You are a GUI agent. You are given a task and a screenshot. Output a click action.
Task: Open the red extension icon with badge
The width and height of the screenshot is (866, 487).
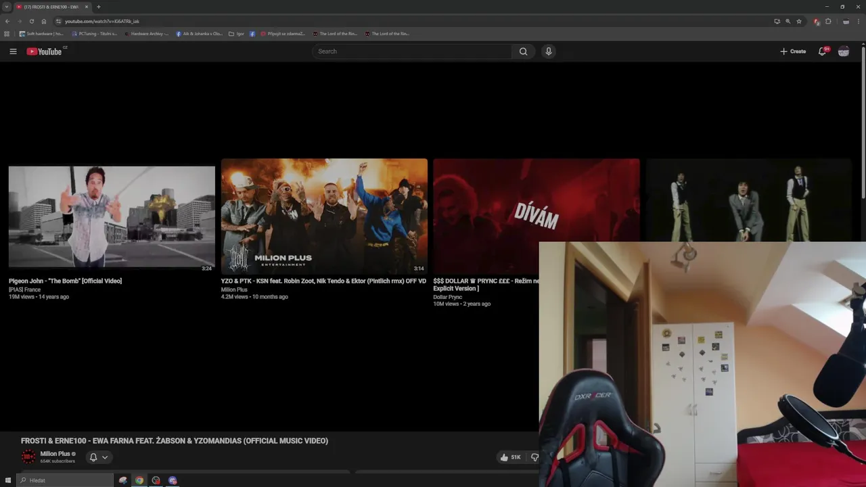[817, 22]
